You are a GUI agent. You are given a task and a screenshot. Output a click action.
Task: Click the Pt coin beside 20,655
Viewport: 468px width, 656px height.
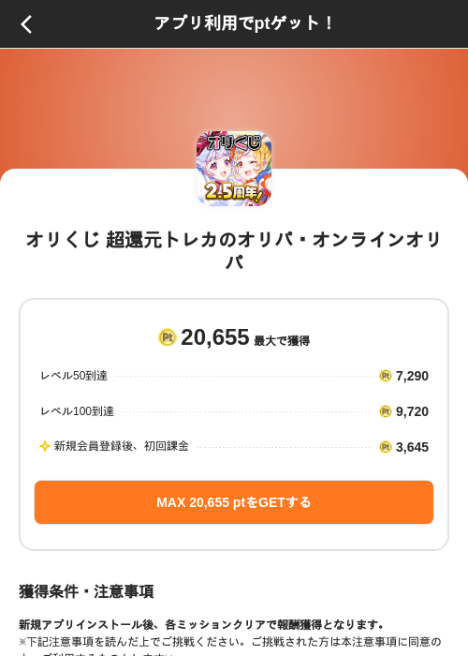click(x=168, y=337)
